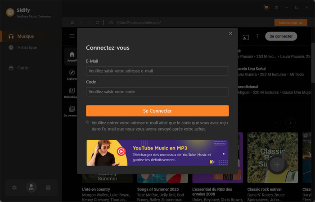Open settings via the gear icon
Screen dimensions: 315x202
coord(14,188)
